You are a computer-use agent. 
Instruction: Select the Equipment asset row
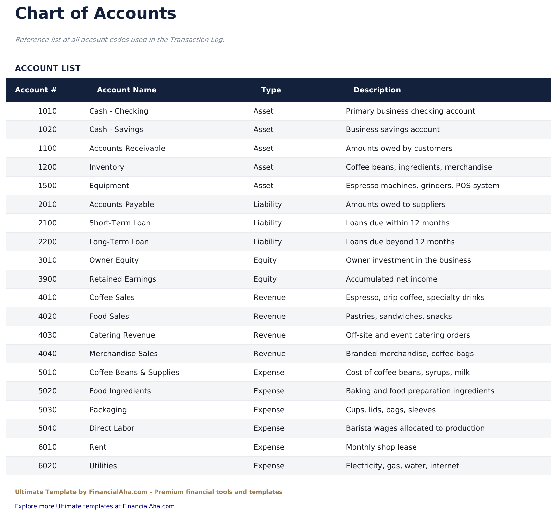109,186
